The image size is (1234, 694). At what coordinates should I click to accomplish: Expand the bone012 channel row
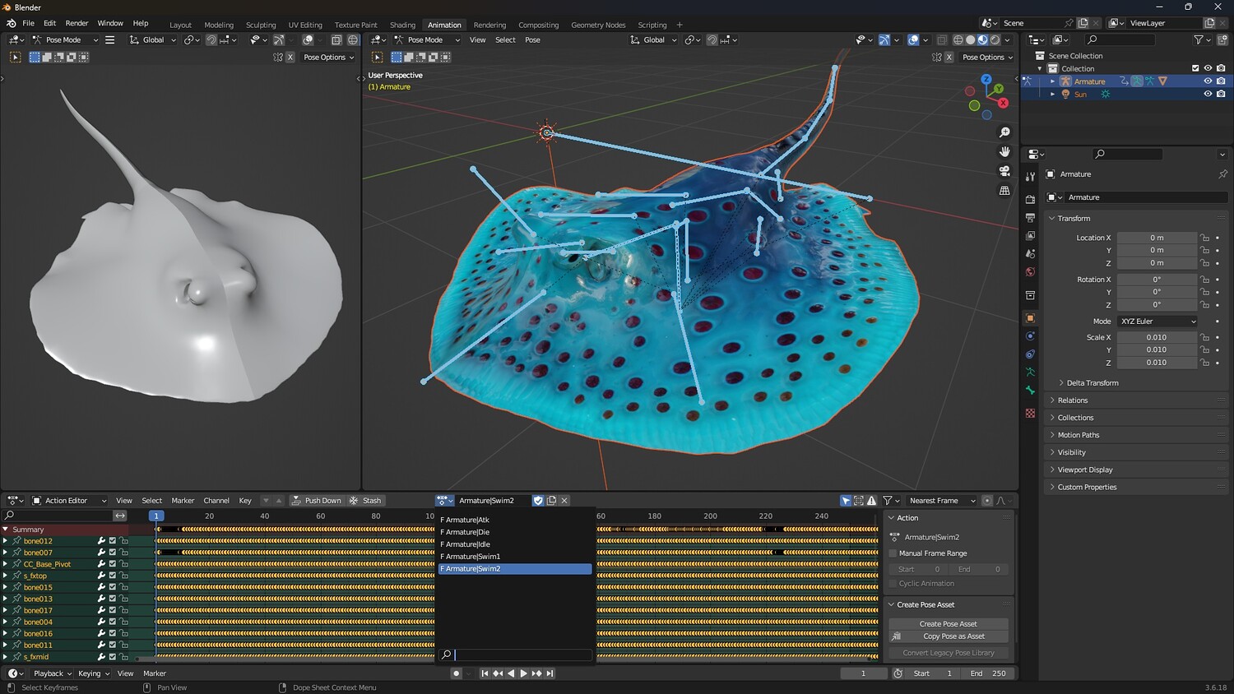6,541
